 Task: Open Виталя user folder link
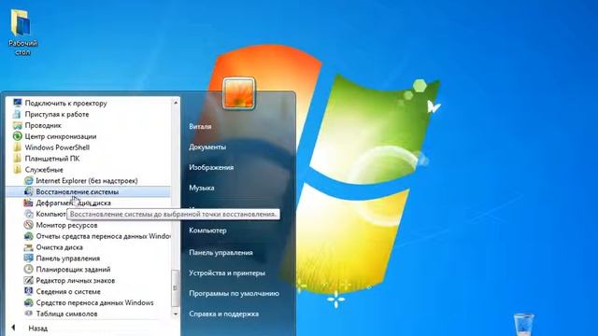[200, 127]
